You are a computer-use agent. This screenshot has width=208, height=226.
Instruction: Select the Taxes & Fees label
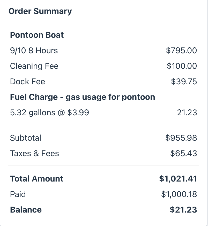point(34,153)
